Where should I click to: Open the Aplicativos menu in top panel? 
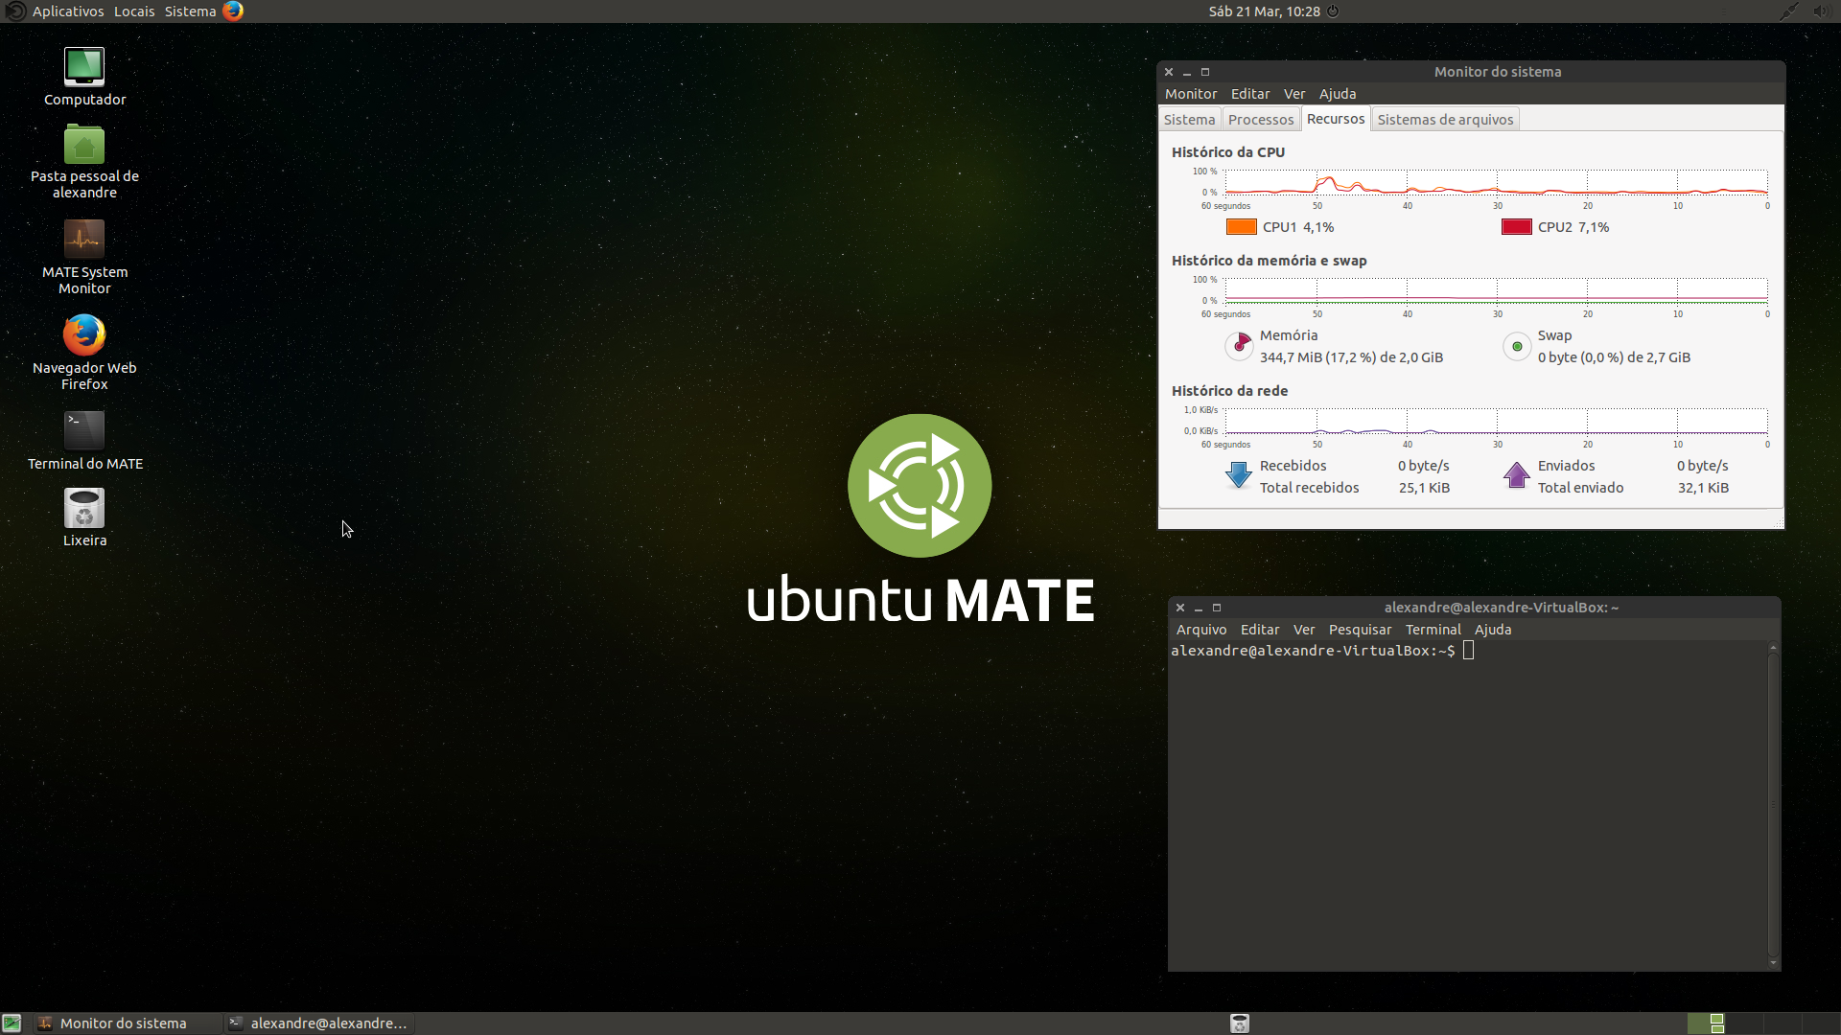coord(68,11)
